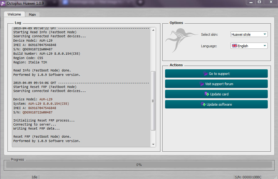Click the log line 'Region Code: C55'
Screen dimensions: 278x179
point(28,58)
